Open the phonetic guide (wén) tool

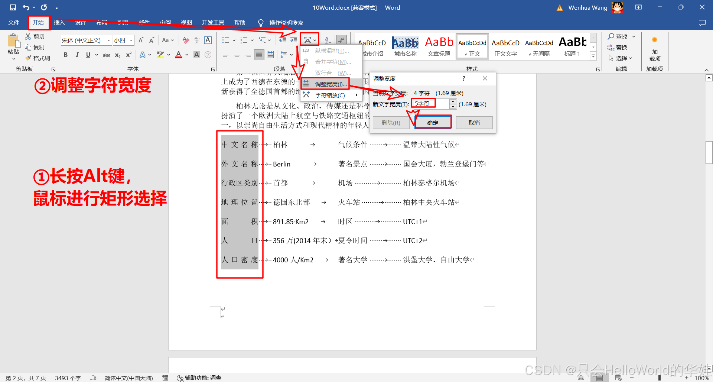pos(197,40)
